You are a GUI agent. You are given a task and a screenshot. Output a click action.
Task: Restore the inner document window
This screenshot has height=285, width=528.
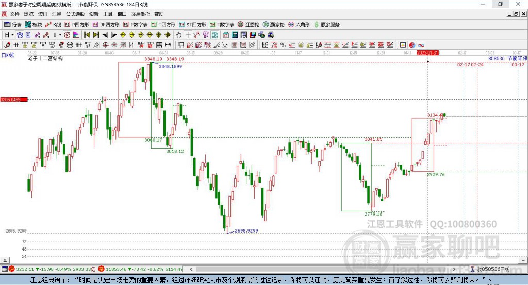[x=516, y=14]
